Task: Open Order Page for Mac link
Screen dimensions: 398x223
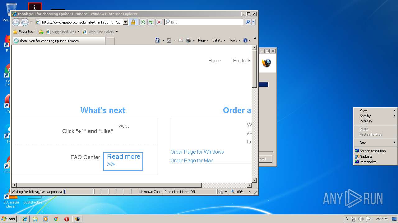Action: click(192, 160)
